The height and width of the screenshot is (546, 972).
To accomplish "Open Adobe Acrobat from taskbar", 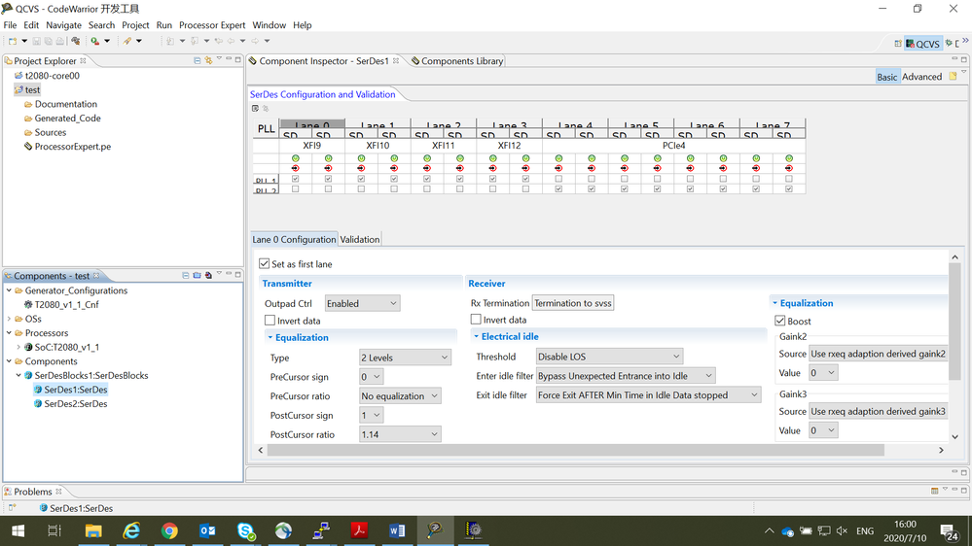I will (360, 530).
